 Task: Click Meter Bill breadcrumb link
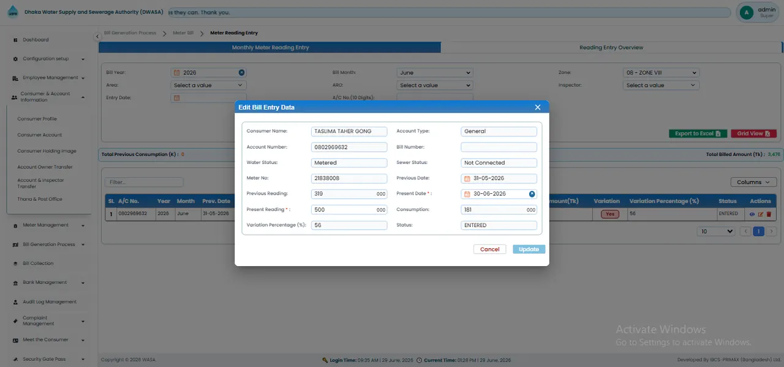point(183,33)
